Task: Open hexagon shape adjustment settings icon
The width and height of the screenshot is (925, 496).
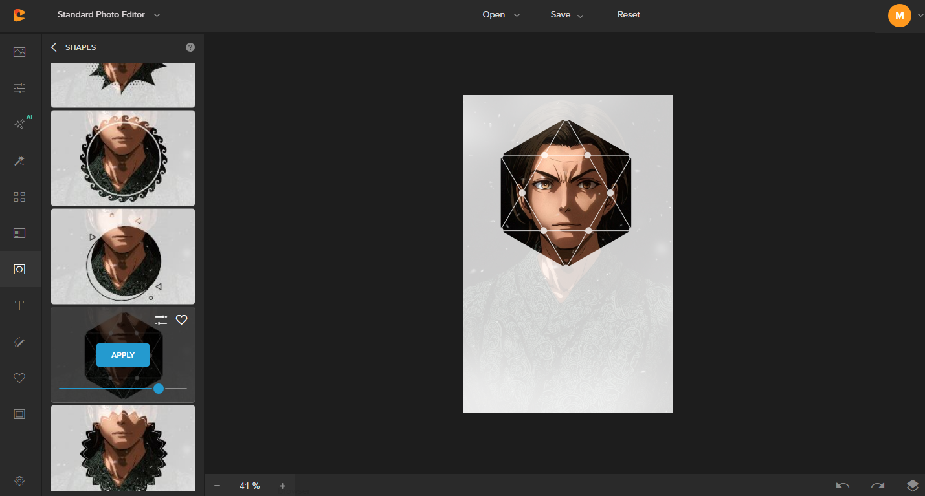Action: [x=161, y=319]
